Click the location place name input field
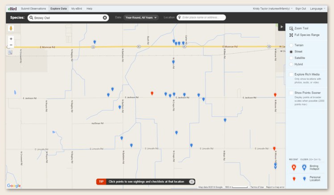334x195 pixels. coord(201,17)
